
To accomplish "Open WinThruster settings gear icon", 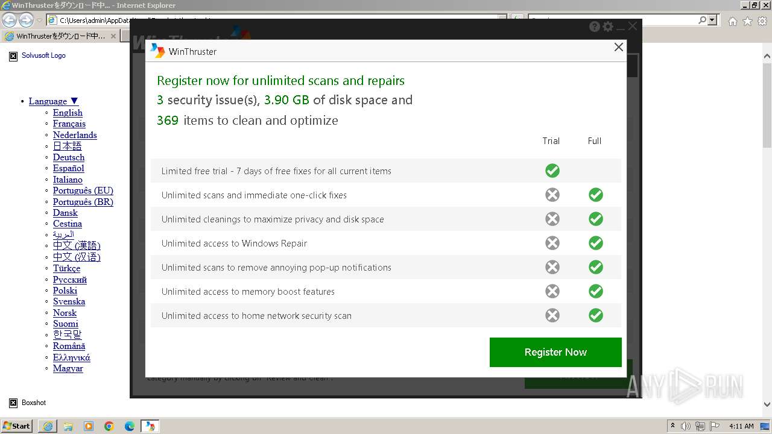I will point(608,27).
